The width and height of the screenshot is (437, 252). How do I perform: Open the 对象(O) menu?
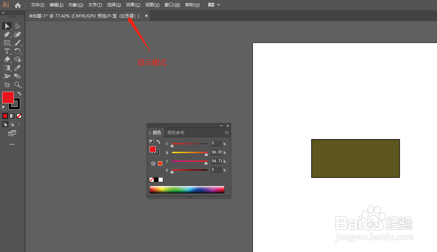[76, 5]
